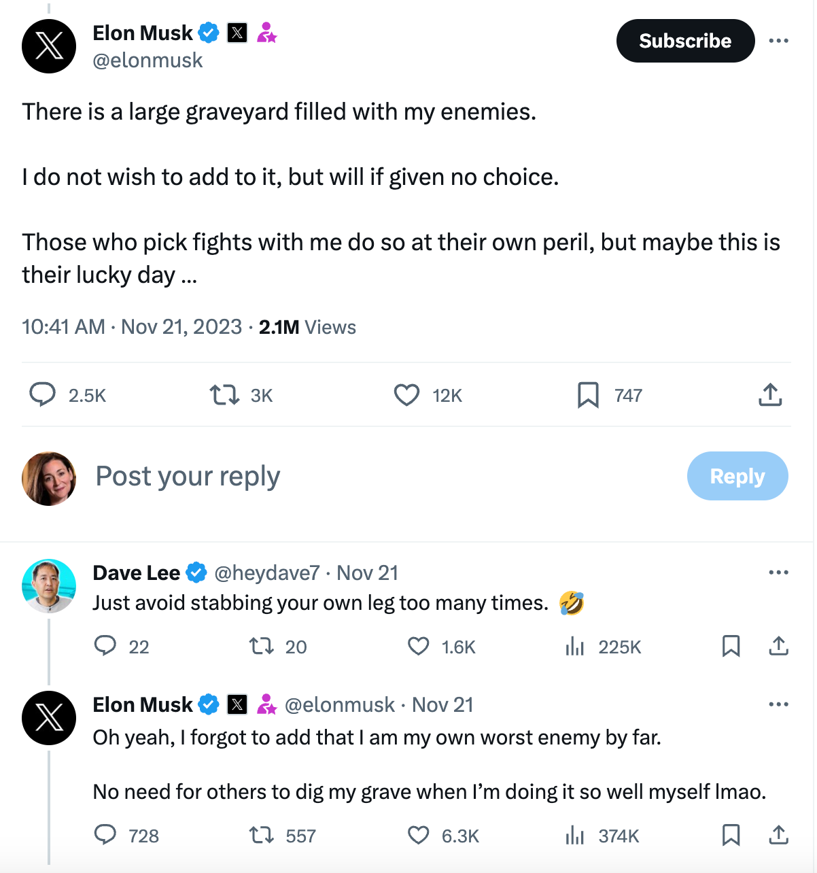The width and height of the screenshot is (817, 873).
Task: View analytics of Dave Lee's reply 225K
Action: pos(575,646)
